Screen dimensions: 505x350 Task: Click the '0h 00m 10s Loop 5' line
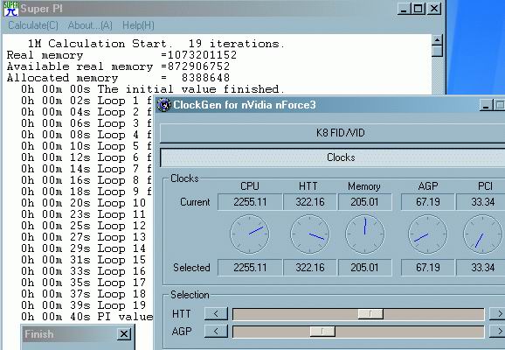(86, 146)
